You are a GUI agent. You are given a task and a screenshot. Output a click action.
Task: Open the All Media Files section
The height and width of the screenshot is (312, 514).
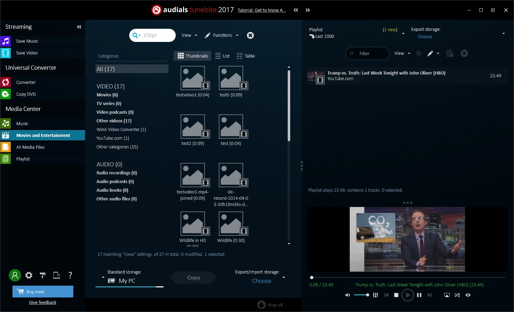[x=31, y=147]
